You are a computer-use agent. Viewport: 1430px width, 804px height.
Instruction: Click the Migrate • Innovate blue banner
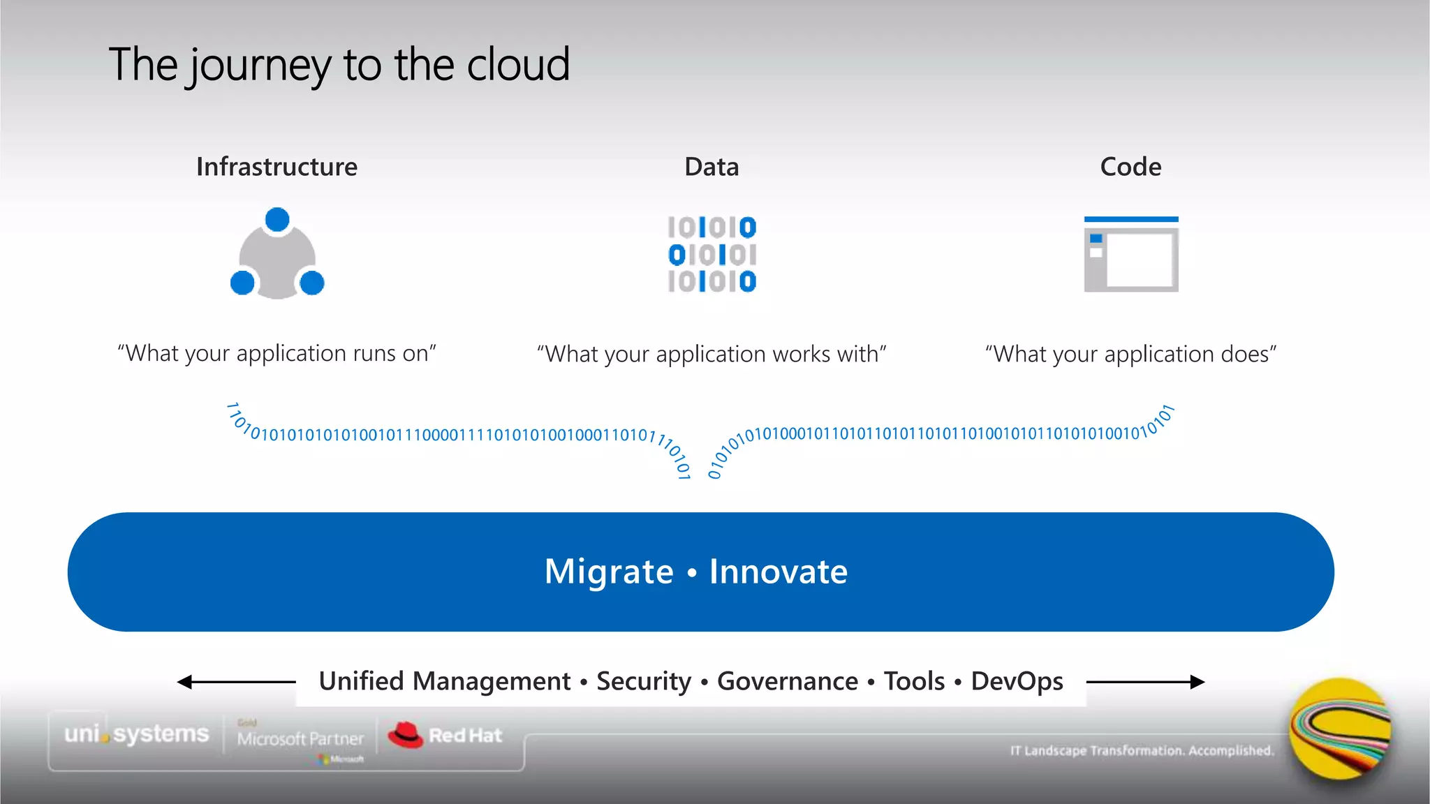700,572
